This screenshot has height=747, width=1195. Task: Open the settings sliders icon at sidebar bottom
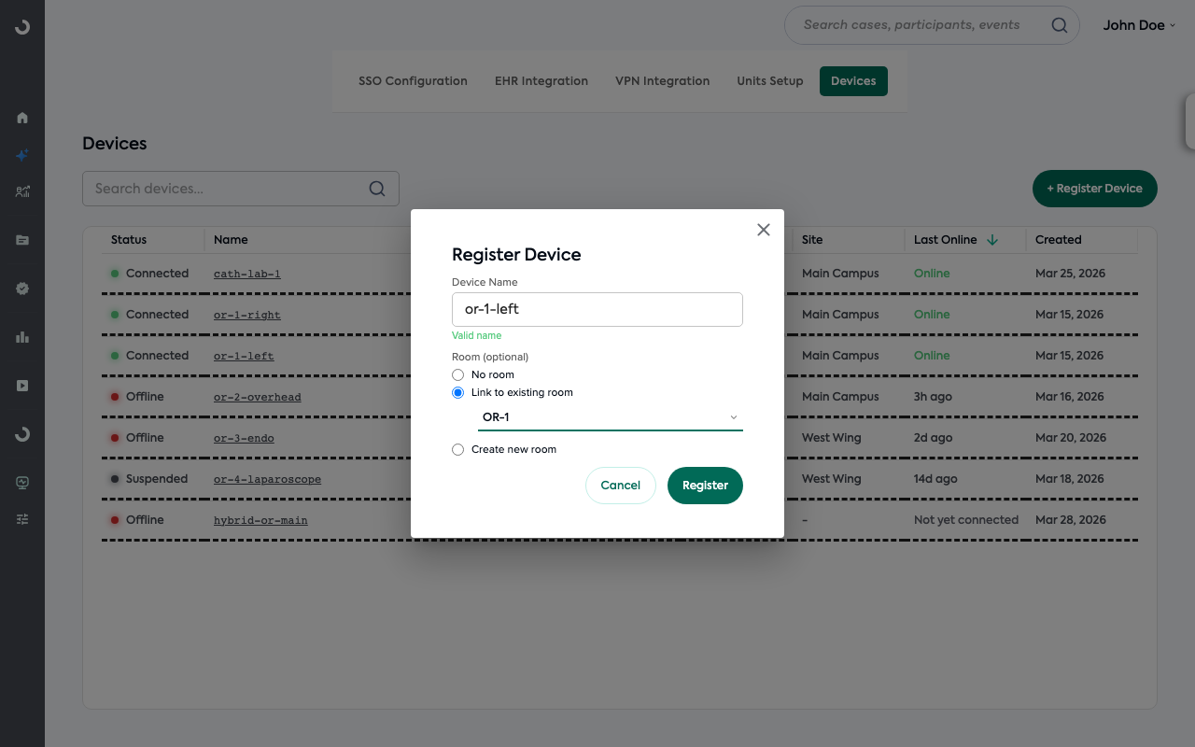tap(21, 518)
